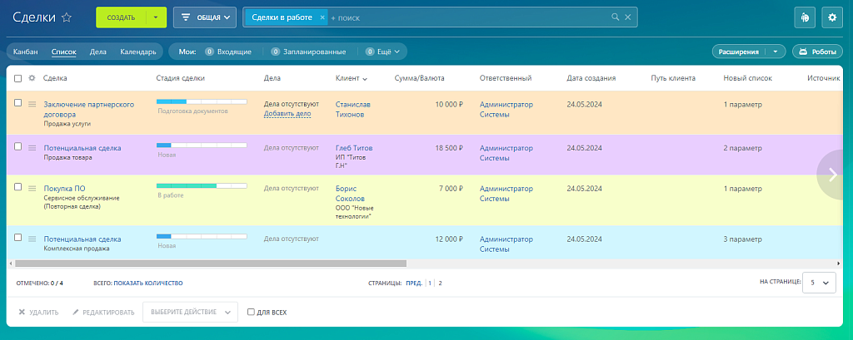Expand the Создать button dropdown arrow
This screenshot has height=340, width=853.
[155, 17]
